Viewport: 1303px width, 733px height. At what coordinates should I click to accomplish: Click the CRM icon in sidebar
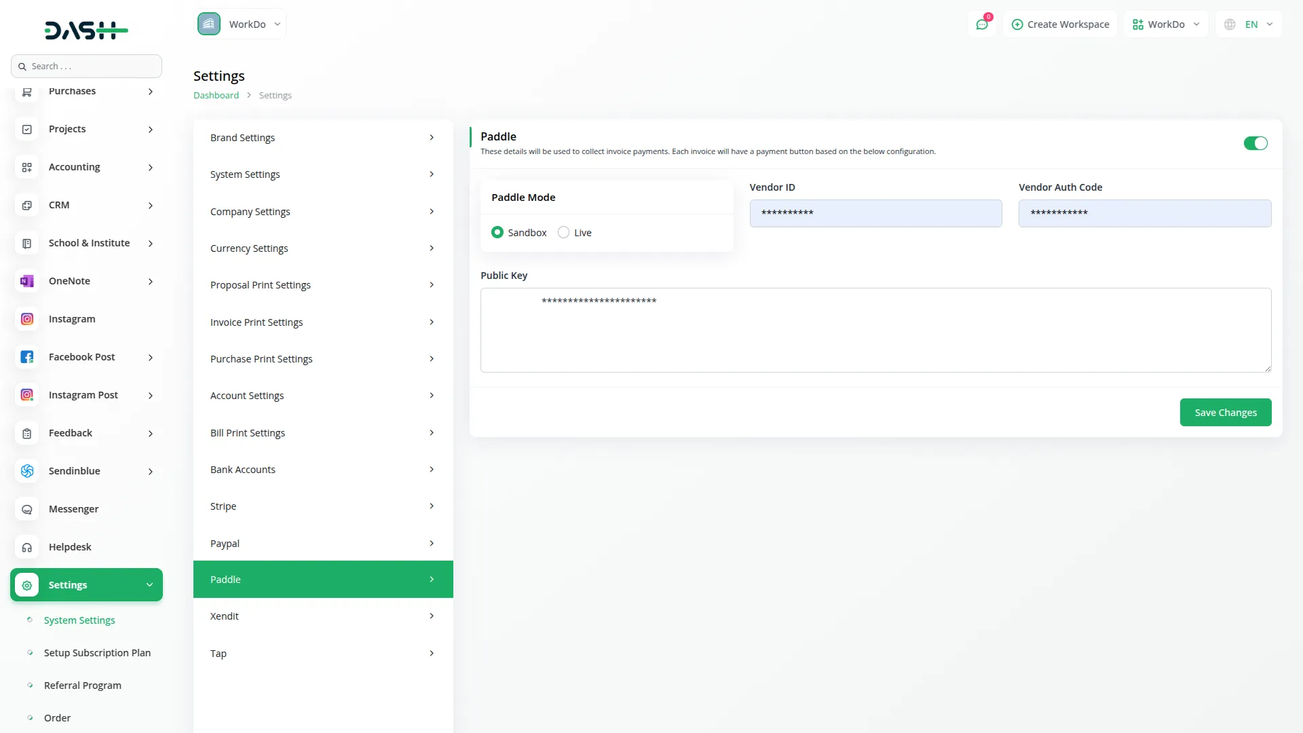27,205
